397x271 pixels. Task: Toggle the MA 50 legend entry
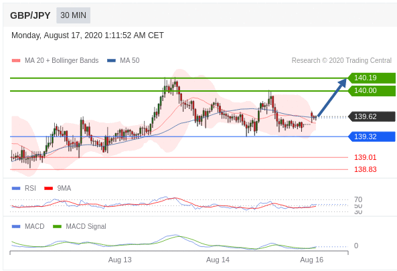pyautogui.click(x=123, y=60)
